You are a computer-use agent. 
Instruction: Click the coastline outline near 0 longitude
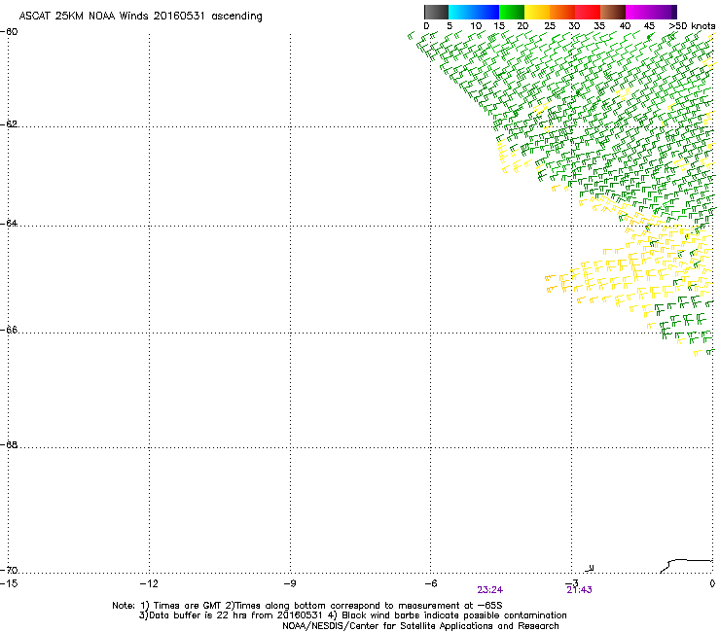point(686,566)
